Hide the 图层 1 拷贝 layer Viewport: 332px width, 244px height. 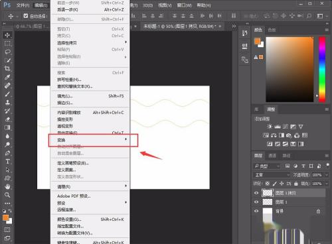pos(256,193)
